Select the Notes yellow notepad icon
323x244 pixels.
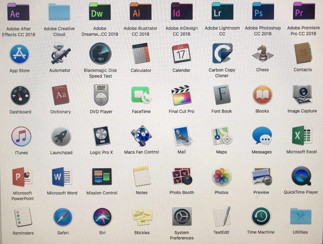142,176
